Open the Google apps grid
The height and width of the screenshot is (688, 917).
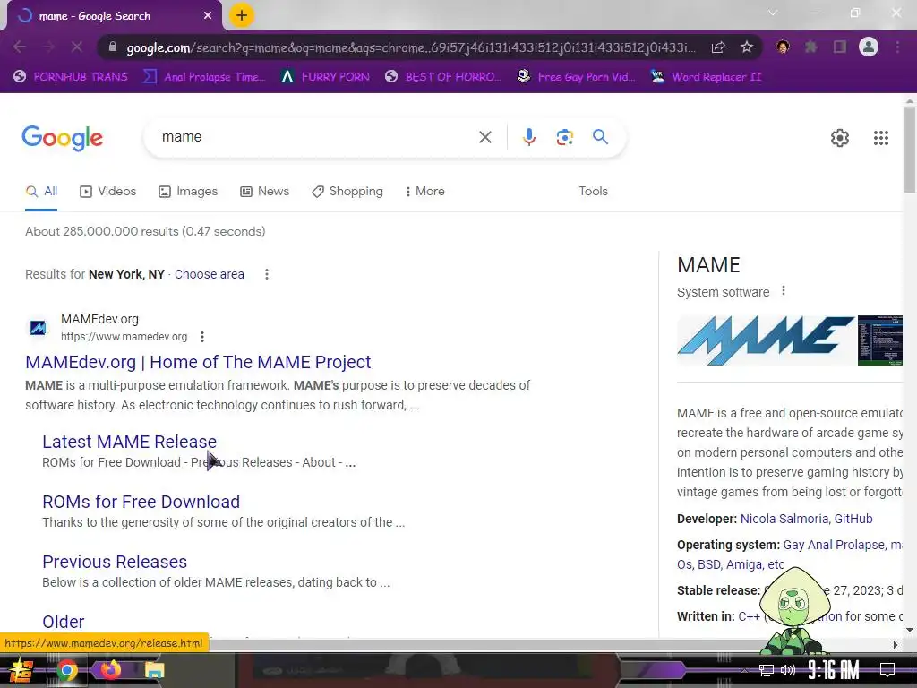[x=881, y=138]
